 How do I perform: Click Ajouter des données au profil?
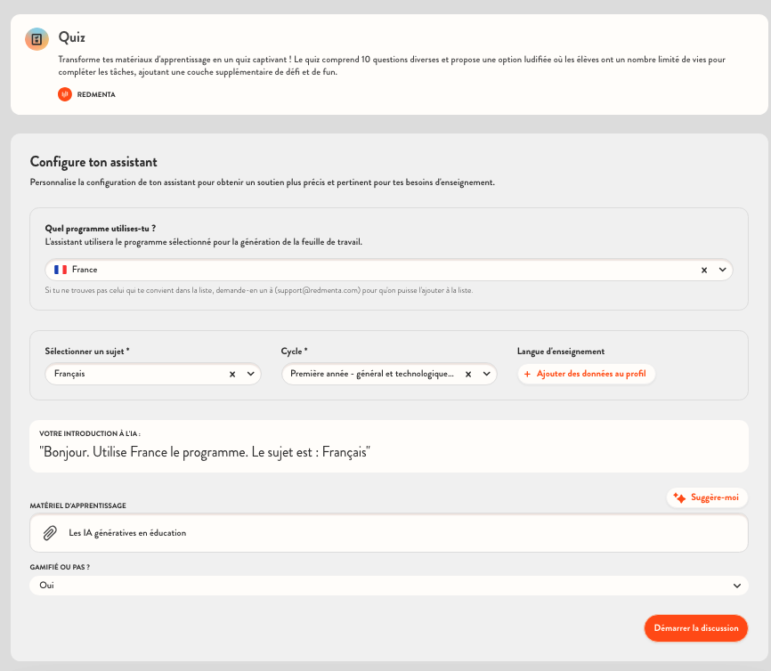[x=586, y=375]
